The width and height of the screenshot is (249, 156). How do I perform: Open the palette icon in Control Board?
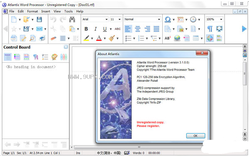(54, 57)
